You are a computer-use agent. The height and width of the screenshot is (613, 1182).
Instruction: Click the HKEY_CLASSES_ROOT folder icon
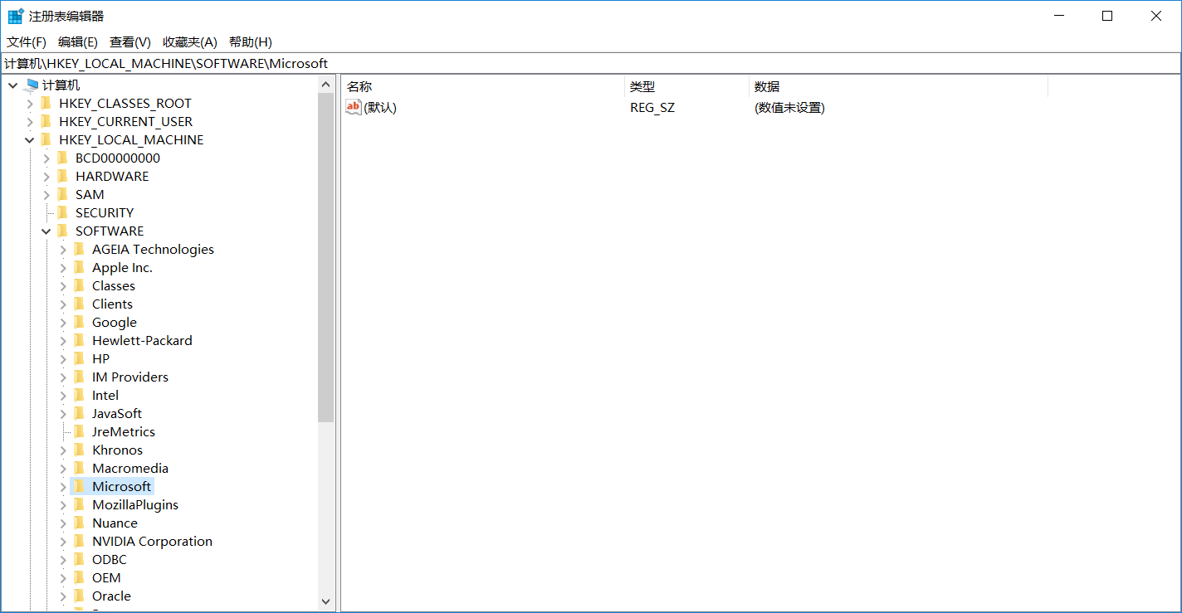(x=46, y=103)
